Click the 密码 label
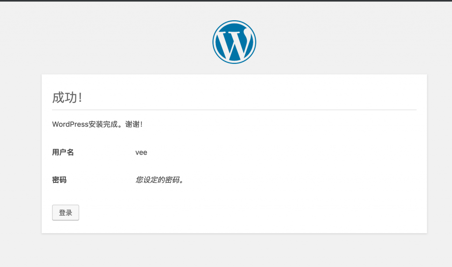The height and width of the screenshot is (267, 452). pos(60,180)
